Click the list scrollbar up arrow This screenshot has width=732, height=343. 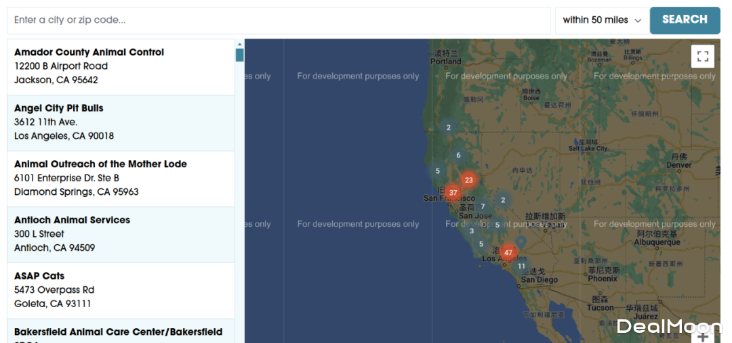(x=239, y=44)
